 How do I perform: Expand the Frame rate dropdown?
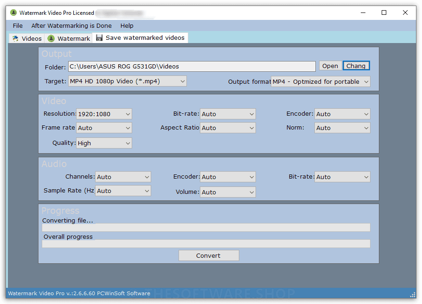click(x=104, y=128)
